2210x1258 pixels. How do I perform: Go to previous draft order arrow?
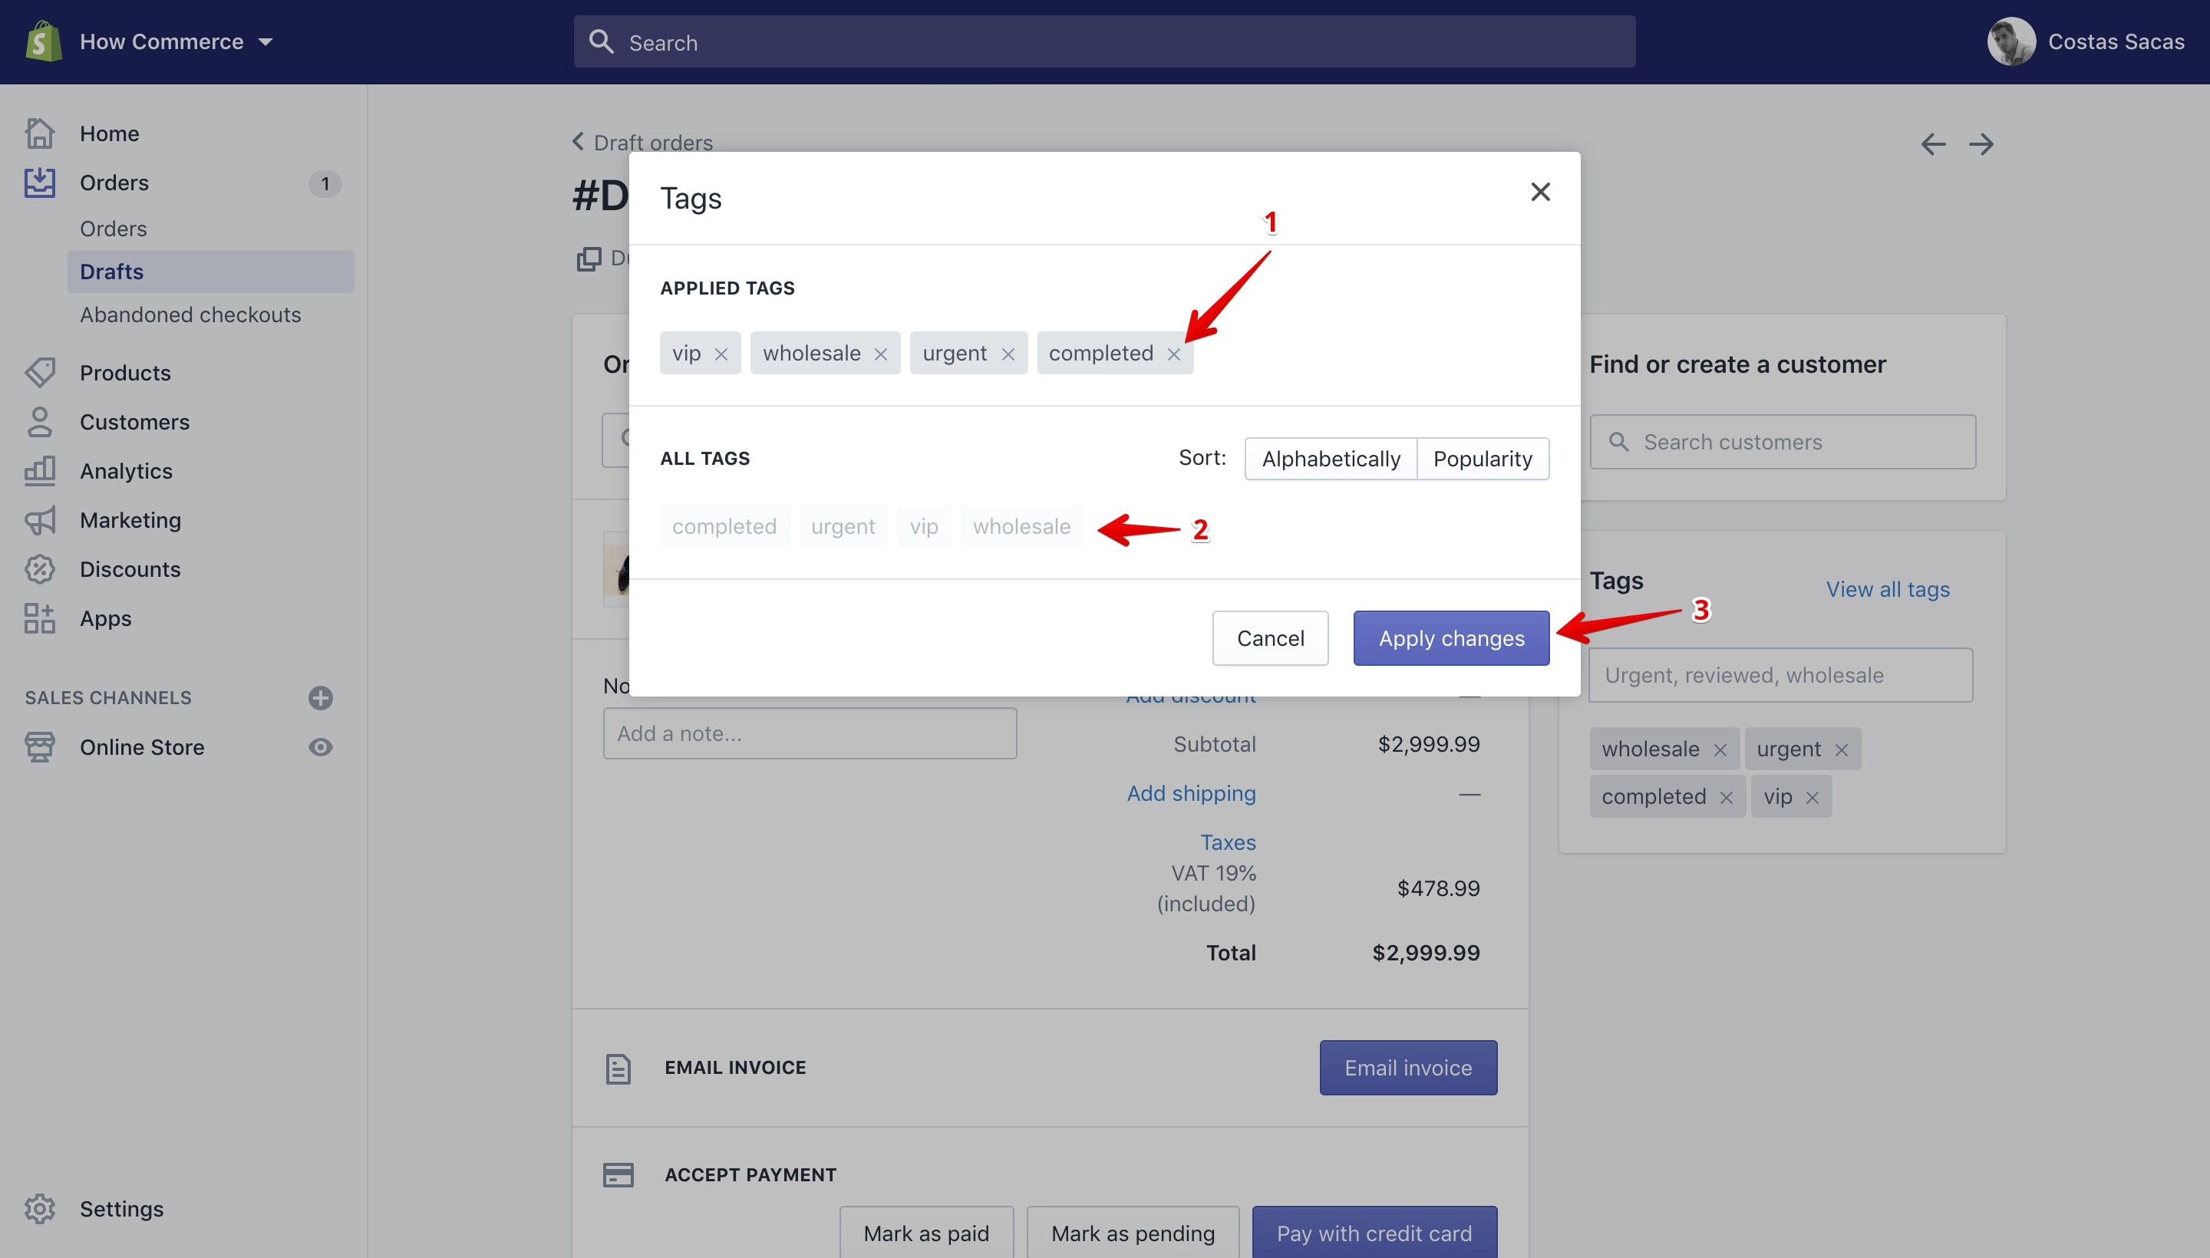pos(1934,144)
